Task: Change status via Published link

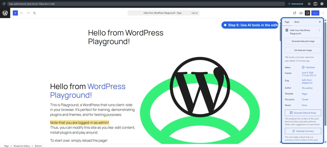Action: click(x=308, y=67)
